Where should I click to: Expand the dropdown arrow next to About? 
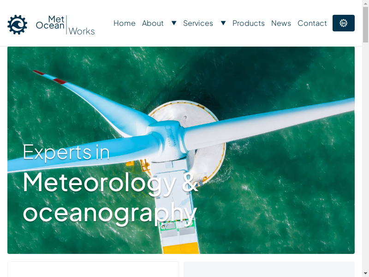[x=174, y=23]
